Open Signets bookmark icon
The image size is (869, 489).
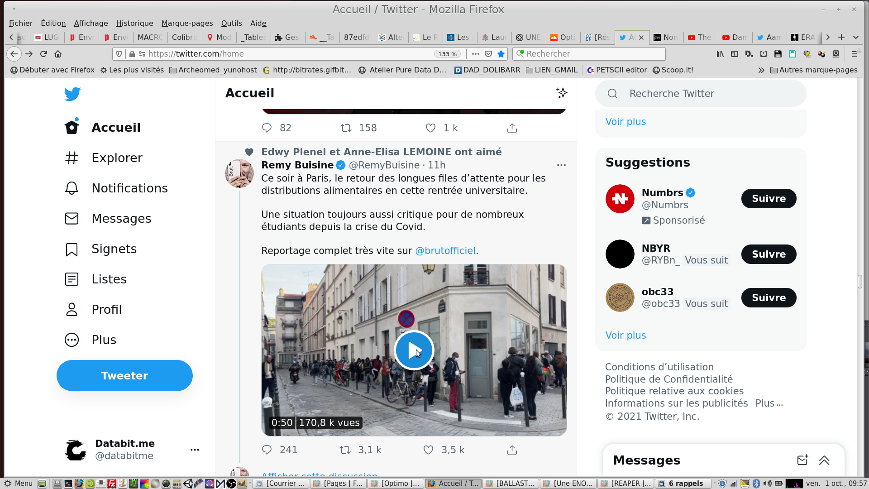pos(72,249)
